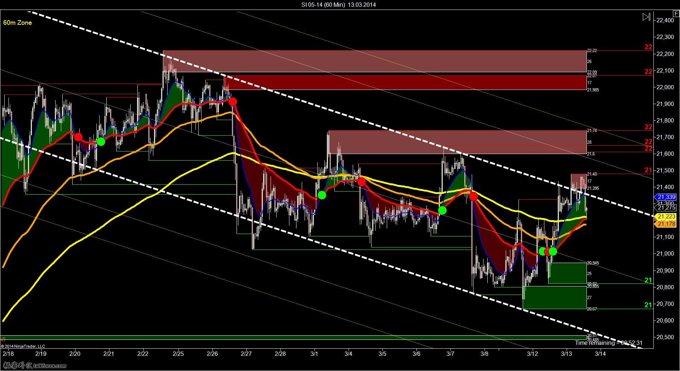
Task: Select the 3/8 date label
Action: pyautogui.click(x=484, y=354)
